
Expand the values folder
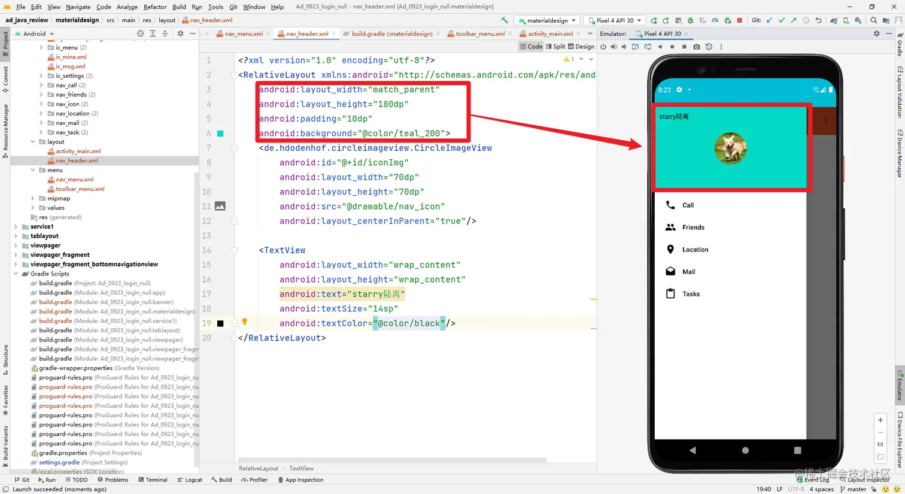(x=32, y=208)
